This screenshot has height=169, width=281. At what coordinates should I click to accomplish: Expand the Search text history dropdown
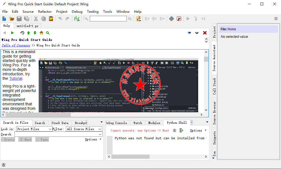pyautogui.click(x=100, y=135)
